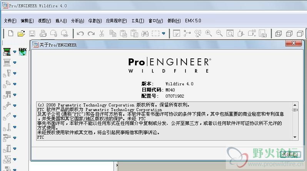Close the 关于Pro/ENGINEER dialog with X
307x171 pixels.
click(294, 43)
